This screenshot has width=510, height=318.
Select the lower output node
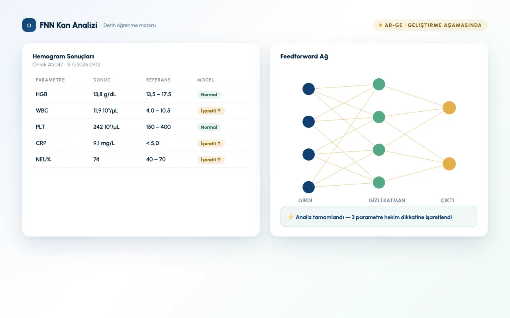(449, 164)
